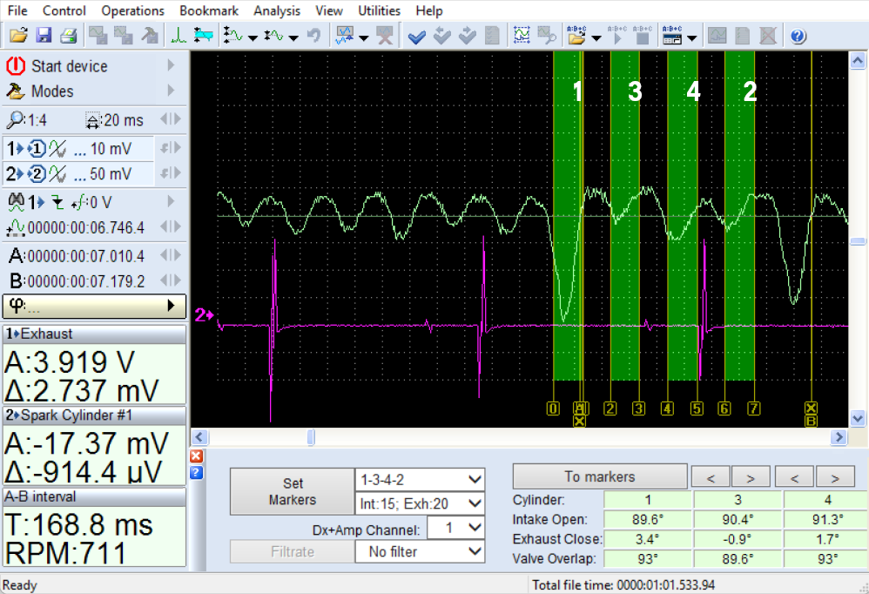
Task: Toggle channel 1 circled number indicator
Action: (x=37, y=148)
